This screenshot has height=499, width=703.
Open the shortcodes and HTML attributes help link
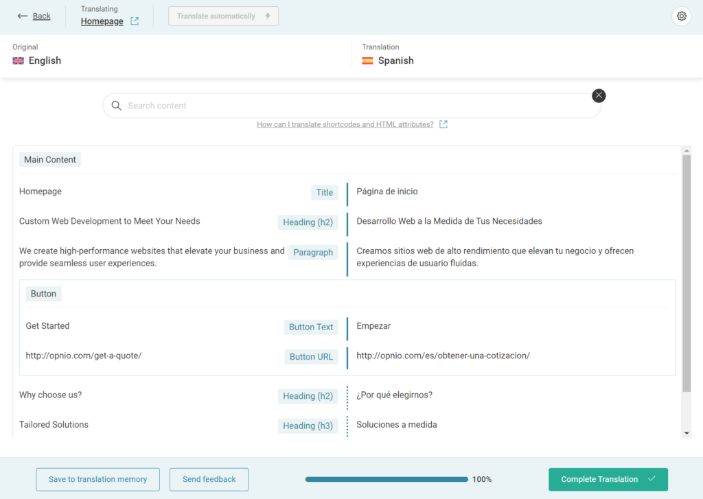345,124
